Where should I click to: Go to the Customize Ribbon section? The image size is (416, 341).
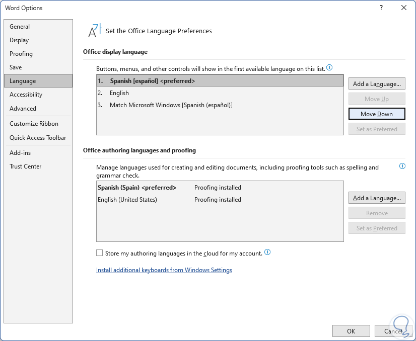34,124
